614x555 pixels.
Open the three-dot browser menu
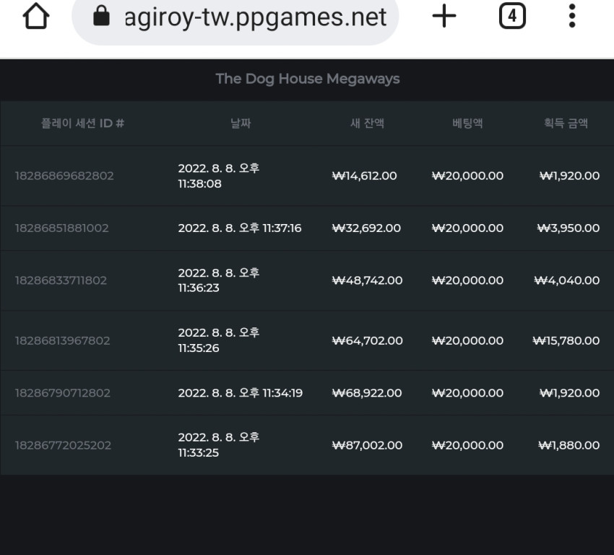point(572,16)
